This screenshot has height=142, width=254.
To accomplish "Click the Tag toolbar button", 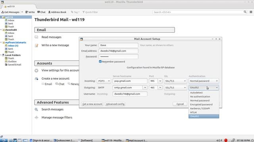I will 75,12.
